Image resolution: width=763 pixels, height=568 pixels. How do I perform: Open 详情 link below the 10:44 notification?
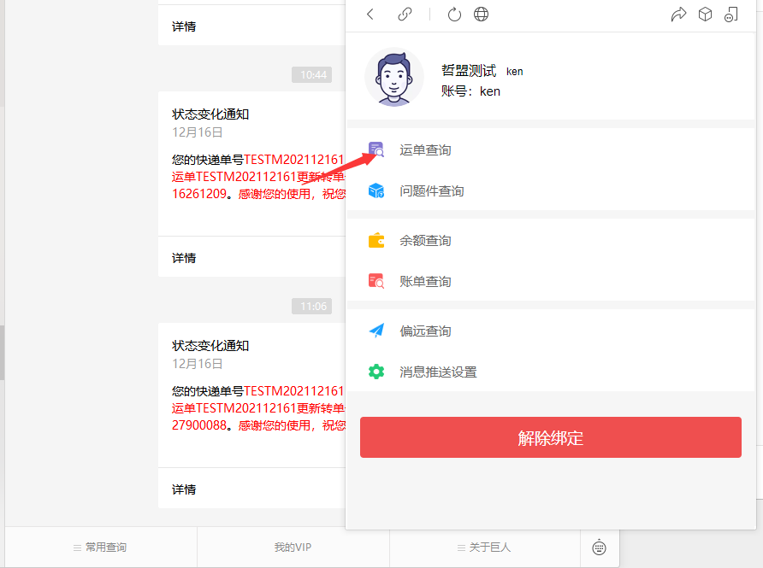click(x=184, y=258)
